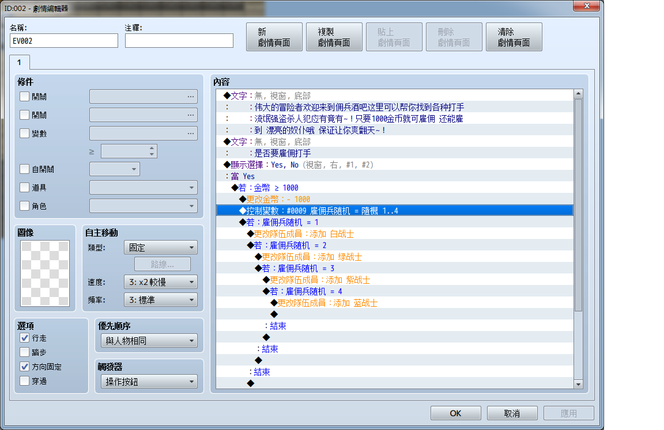Click the 內容 list vertical scrollbar thumb

pyautogui.click(x=578, y=205)
